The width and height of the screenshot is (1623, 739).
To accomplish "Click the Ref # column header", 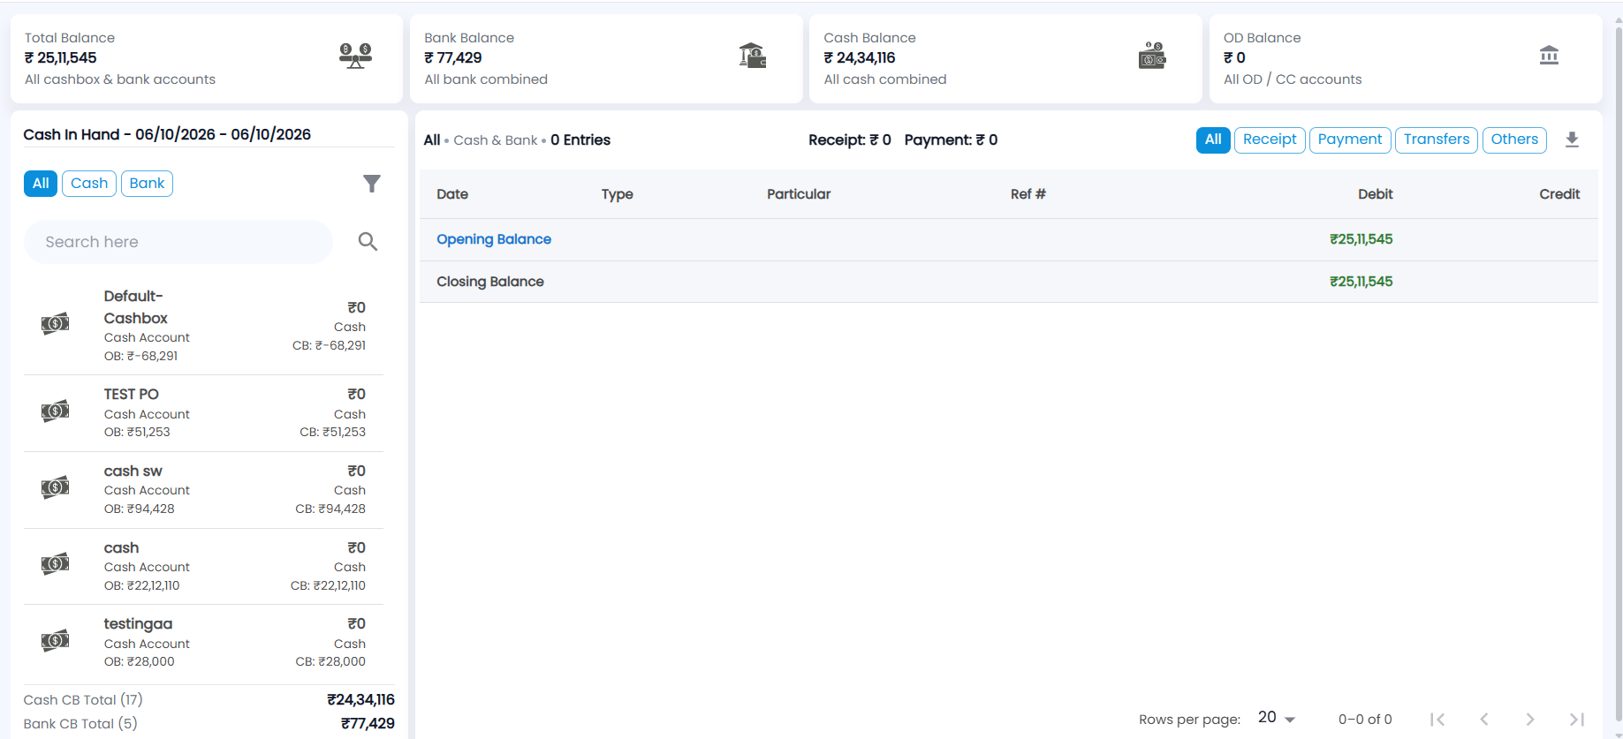I will [1028, 194].
